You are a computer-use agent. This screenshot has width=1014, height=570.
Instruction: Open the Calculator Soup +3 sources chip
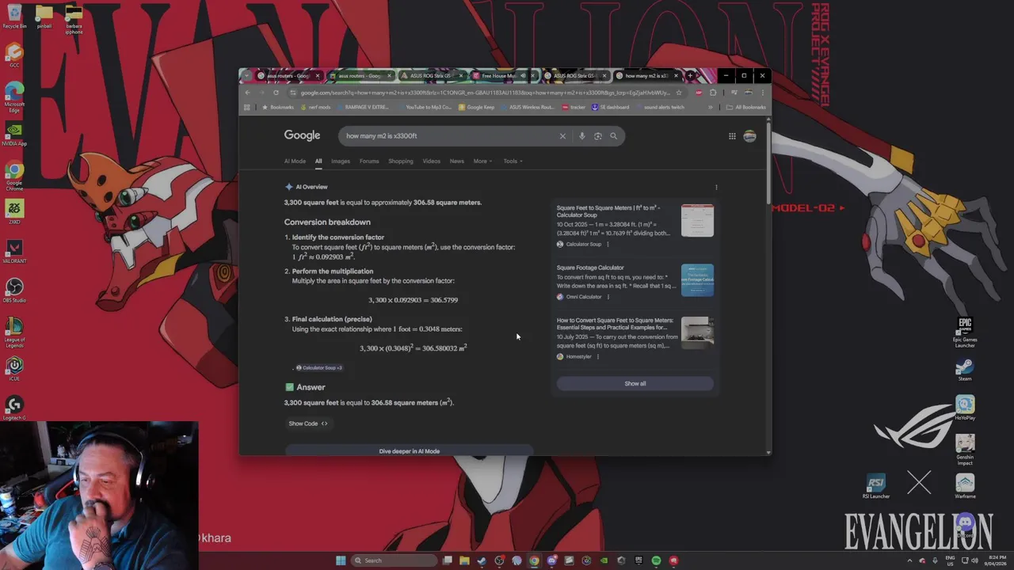318,368
